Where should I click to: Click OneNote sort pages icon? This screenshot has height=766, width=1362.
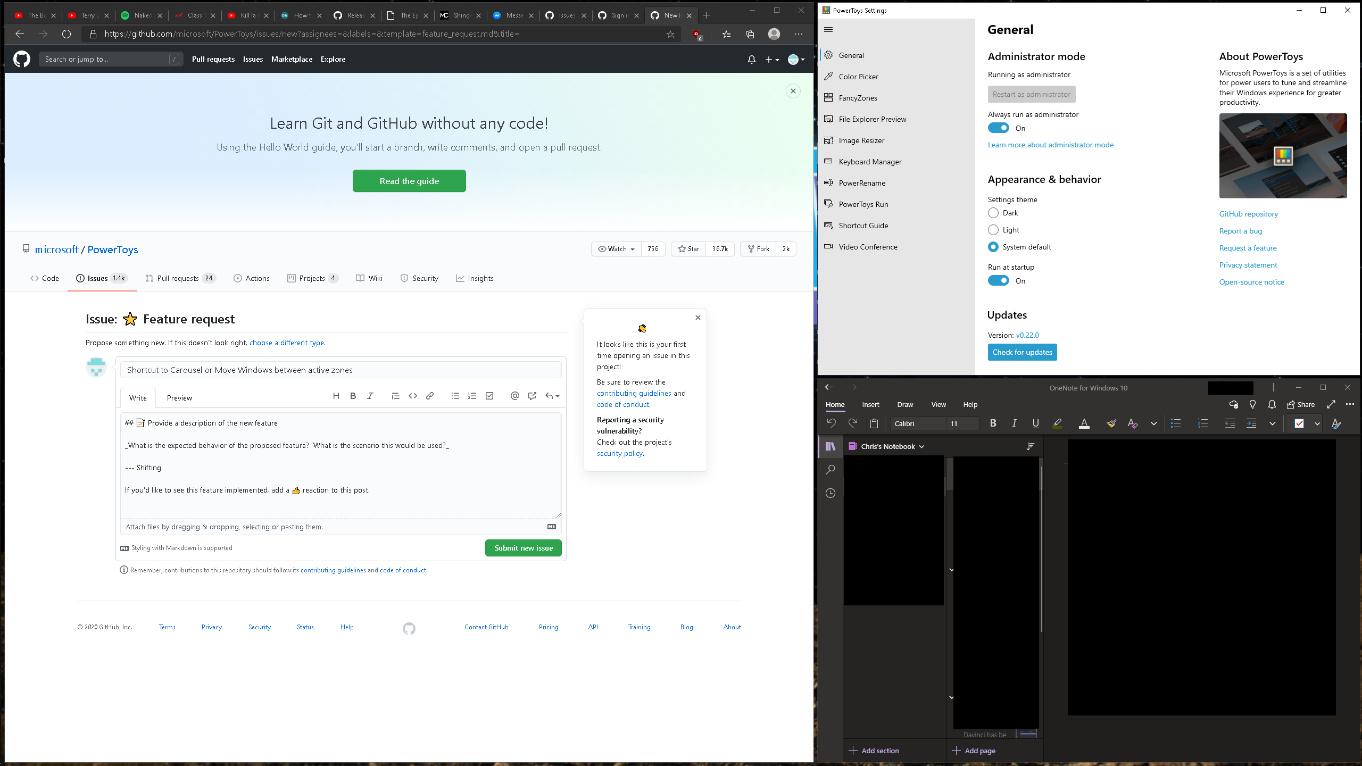[1031, 446]
